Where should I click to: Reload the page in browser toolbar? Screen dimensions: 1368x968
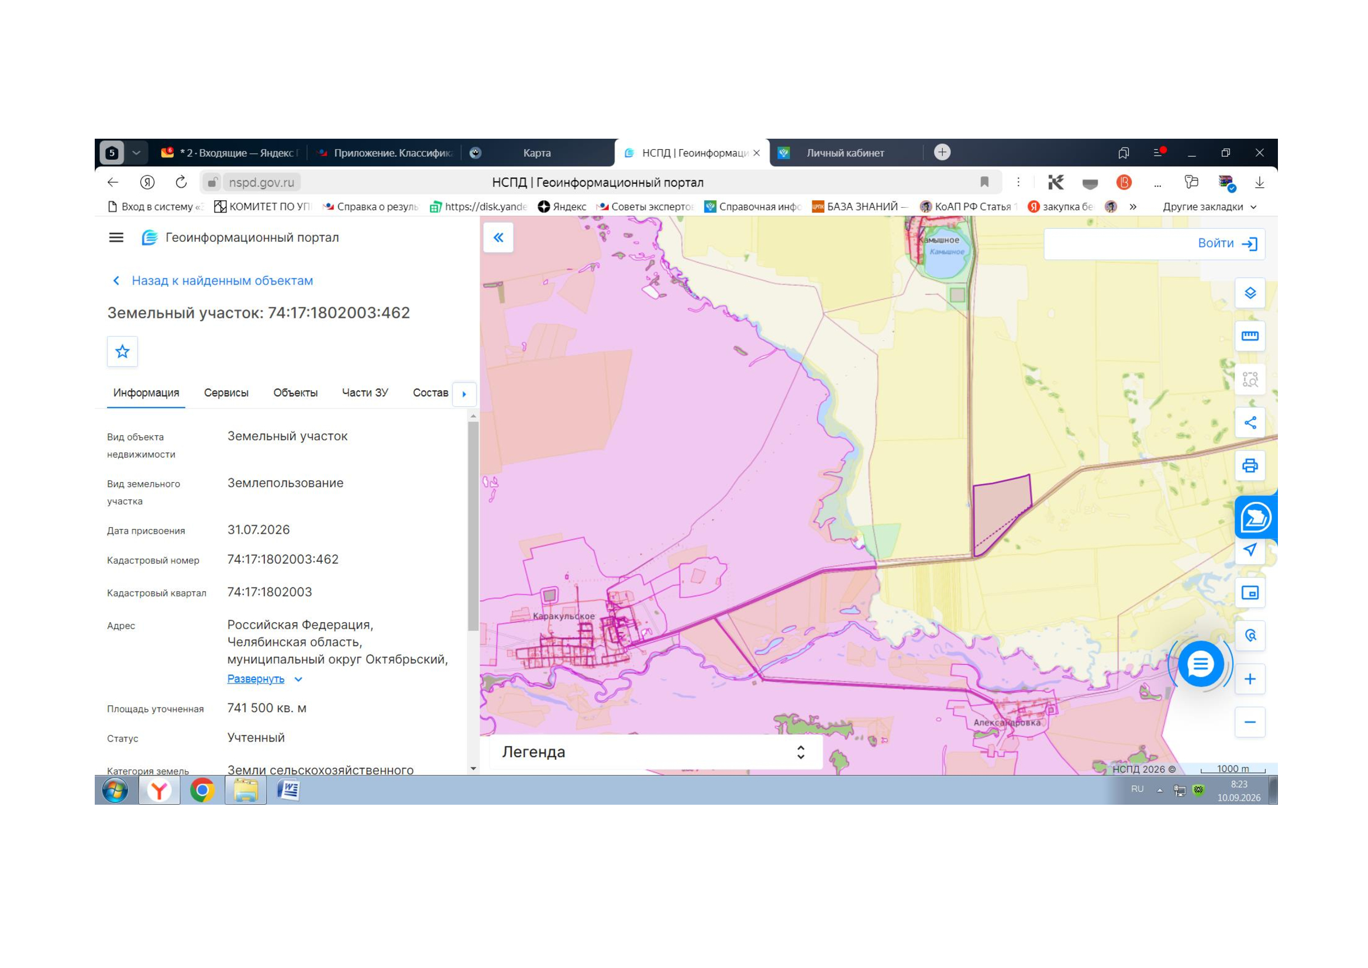click(181, 183)
